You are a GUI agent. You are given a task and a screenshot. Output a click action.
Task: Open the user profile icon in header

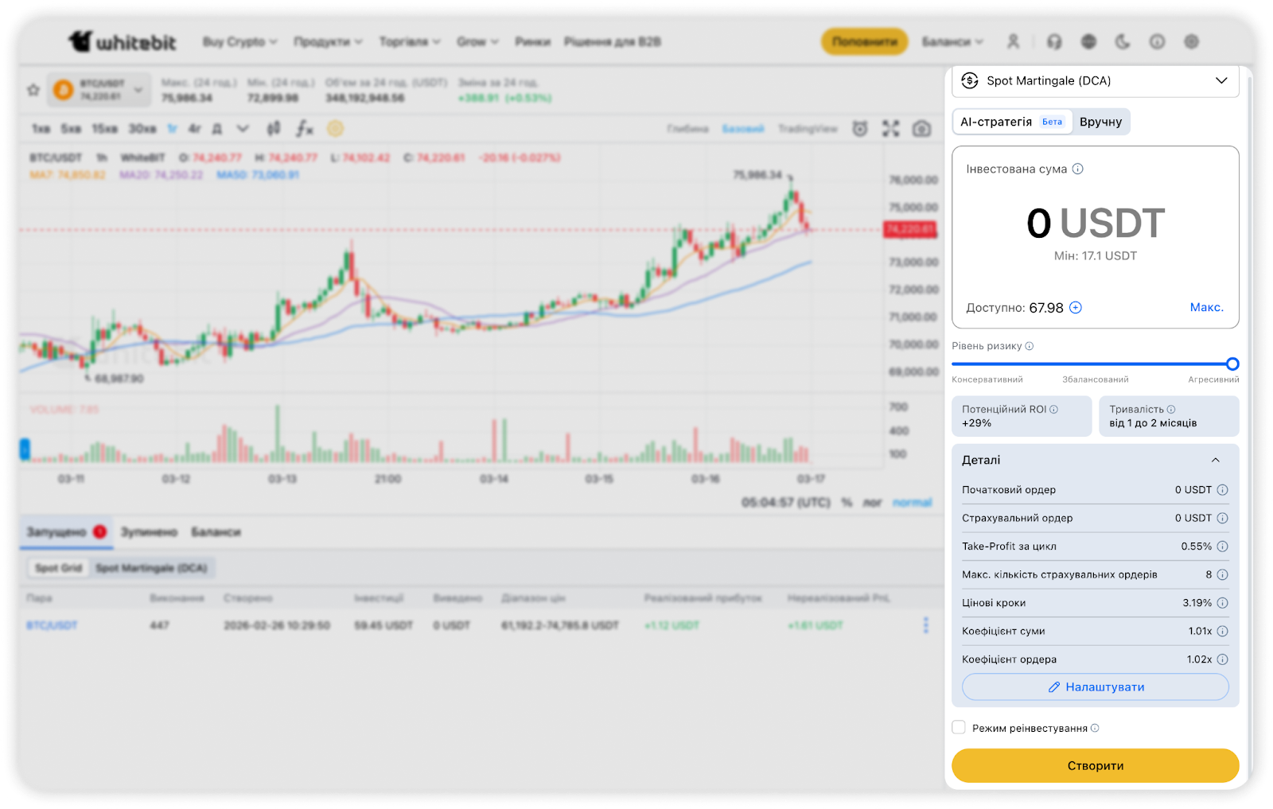tap(1014, 41)
